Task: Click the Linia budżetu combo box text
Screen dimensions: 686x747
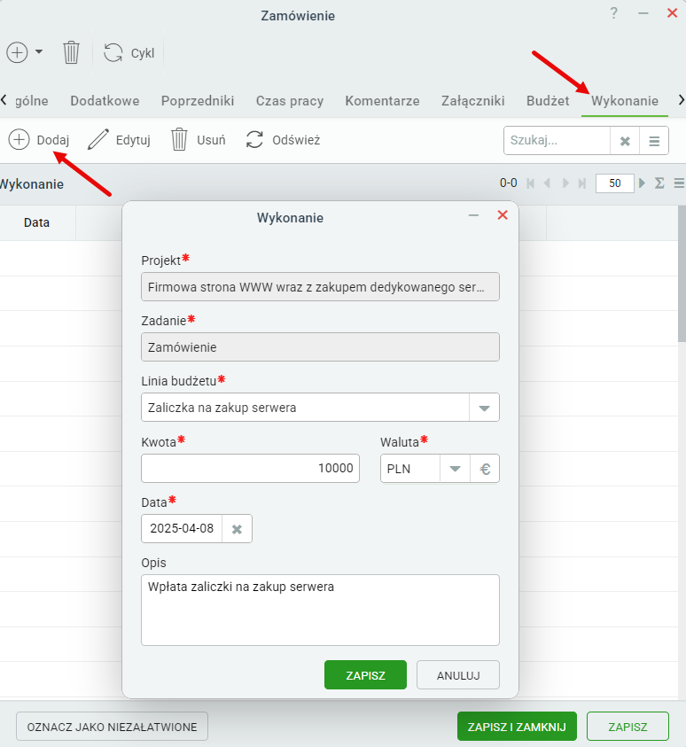Action: 305,408
